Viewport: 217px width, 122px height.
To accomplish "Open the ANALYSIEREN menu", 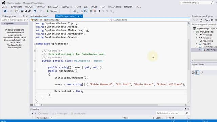I will coord(115,7).
